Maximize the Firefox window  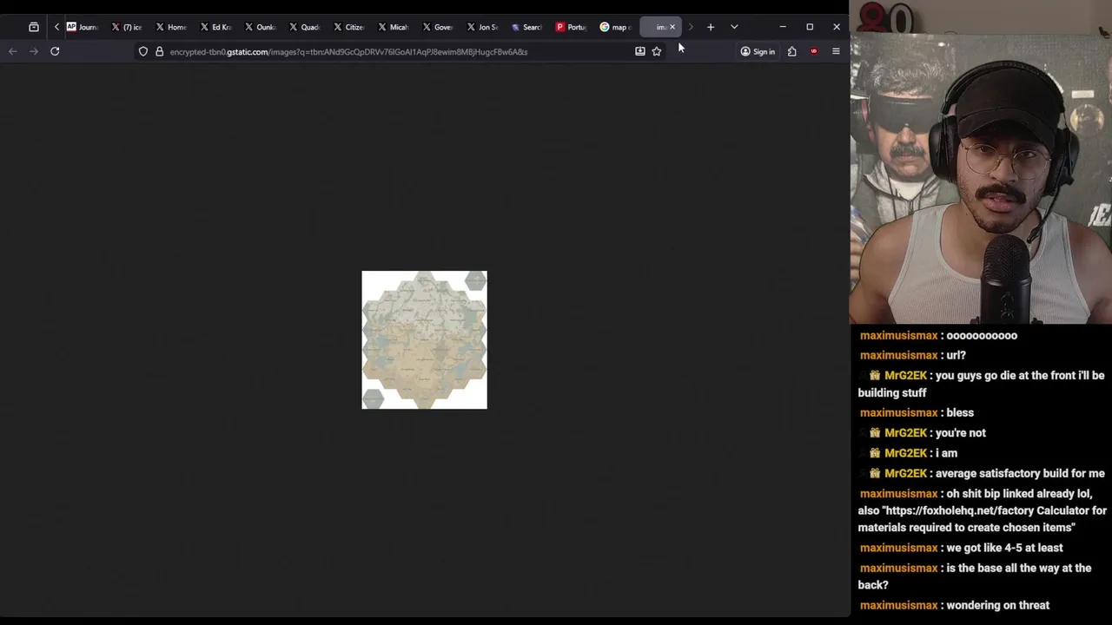pyautogui.click(x=810, y=27)
